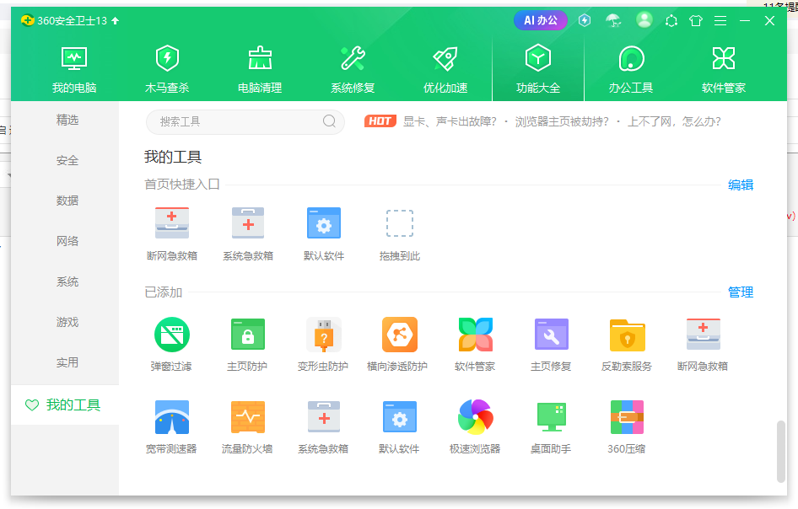This screenshot has width=798, height=509.
Task: Launch 横向渗透防护 tool
Action: pyautogui.click(x=397, y=344)
